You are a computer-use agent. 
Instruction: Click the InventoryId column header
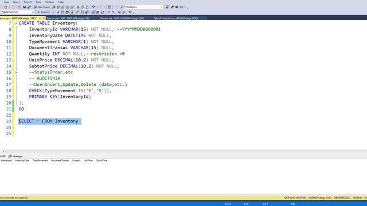(6, 160)
